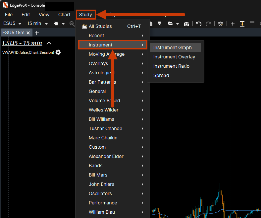Open the View menu
Screen dimensions: 261x218
pos(44,15)
